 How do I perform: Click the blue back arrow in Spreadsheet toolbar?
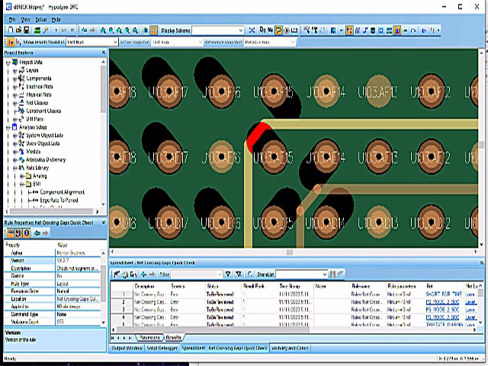pos(143,274)
